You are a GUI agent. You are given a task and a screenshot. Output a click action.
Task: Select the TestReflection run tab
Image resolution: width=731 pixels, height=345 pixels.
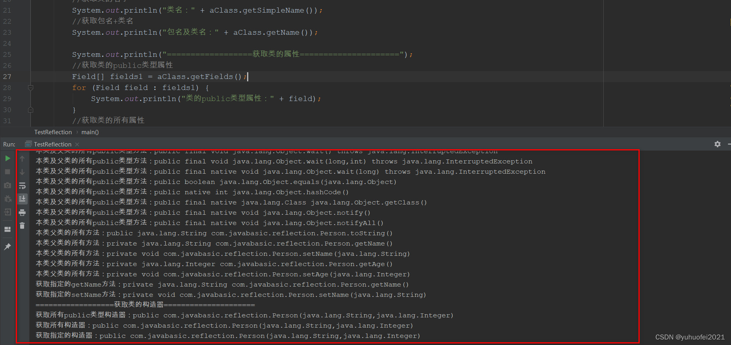point(53,144)
